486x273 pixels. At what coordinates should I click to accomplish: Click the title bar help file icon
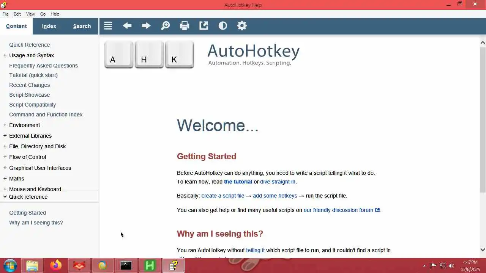(3, 5)
